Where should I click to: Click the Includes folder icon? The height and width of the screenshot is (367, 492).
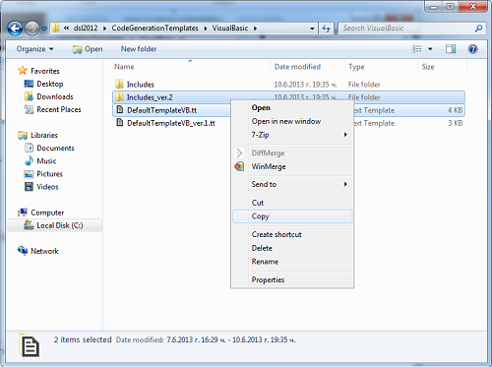click(119, 85)
